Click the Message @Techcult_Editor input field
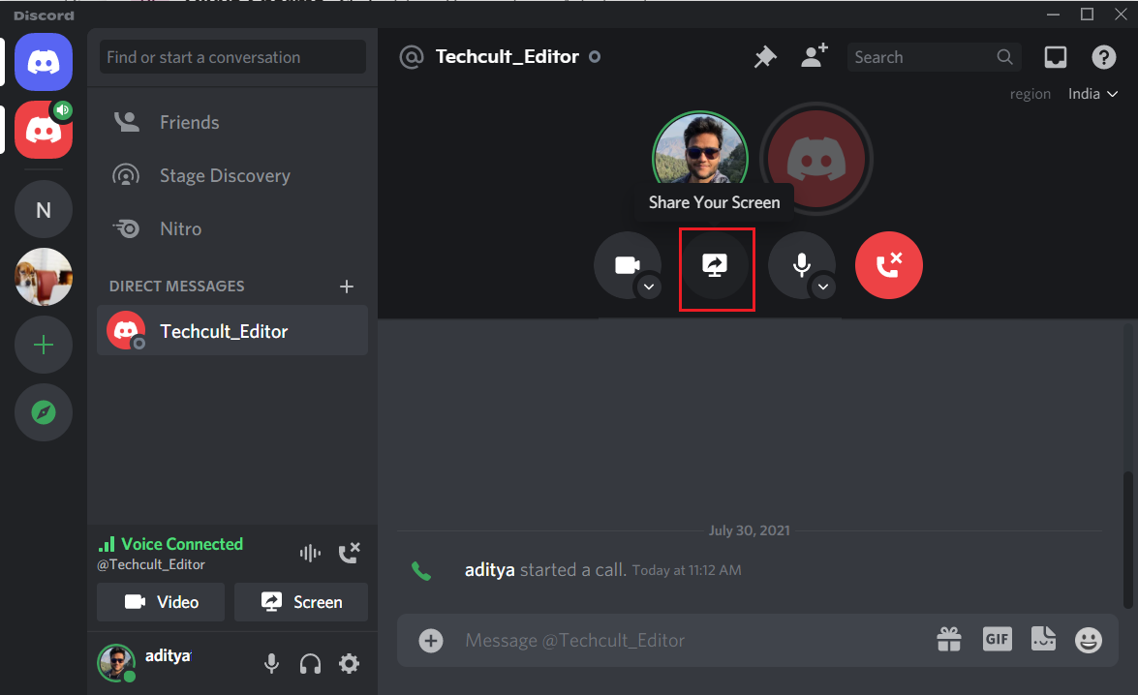 [678, 640]
